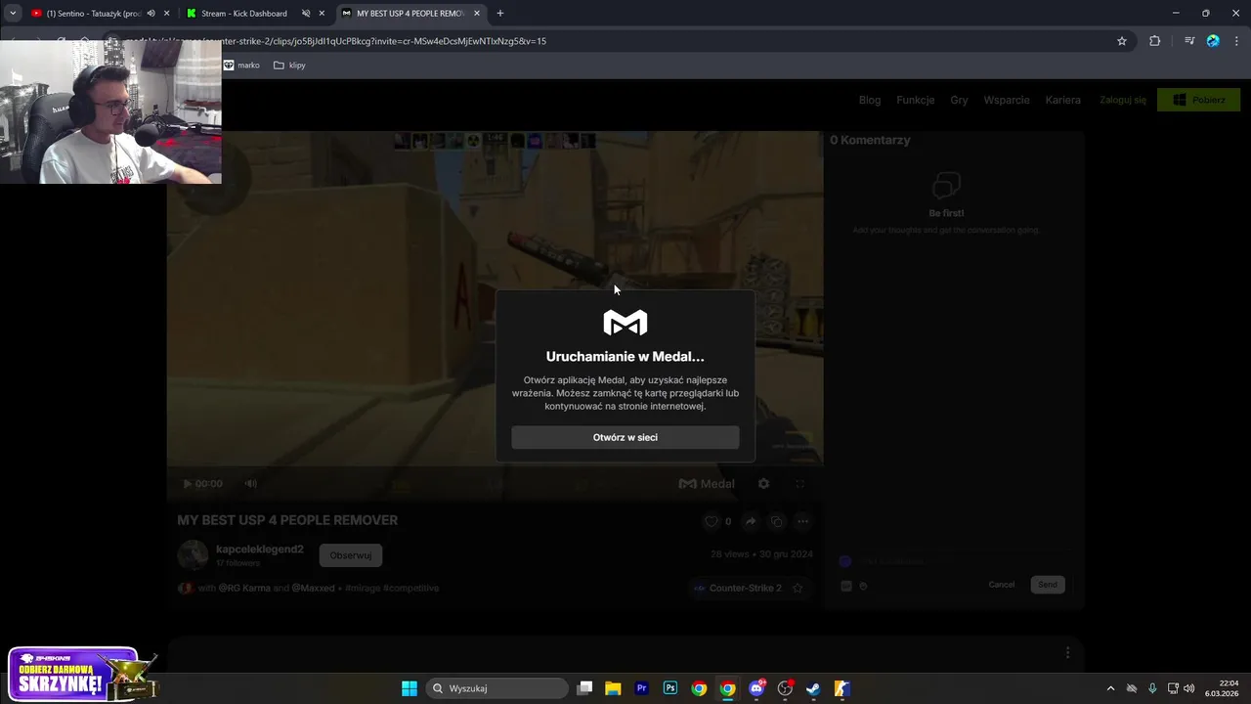Open File Explorer from the taskbar
Image resolution: width=1251 pixels, height=704 pixels.
click(613, 688)
